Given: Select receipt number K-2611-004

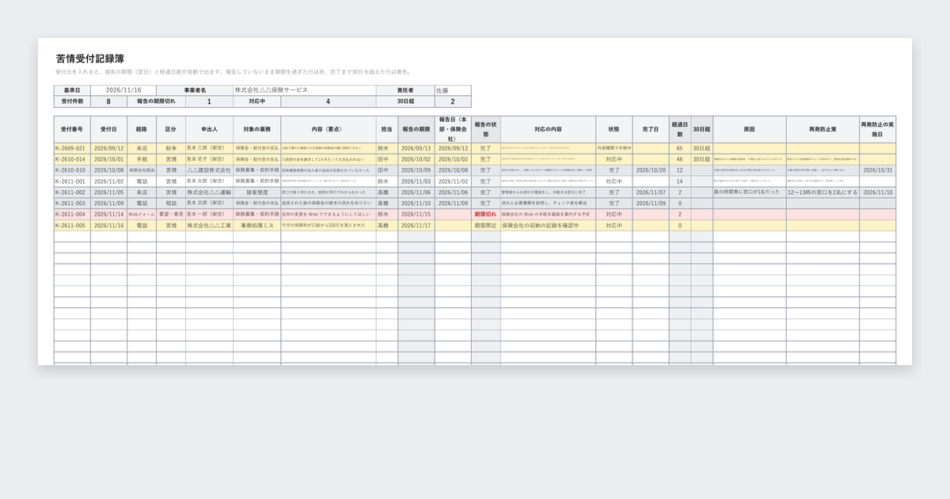Looking at the screenshot, I should (x=72, y=215).
